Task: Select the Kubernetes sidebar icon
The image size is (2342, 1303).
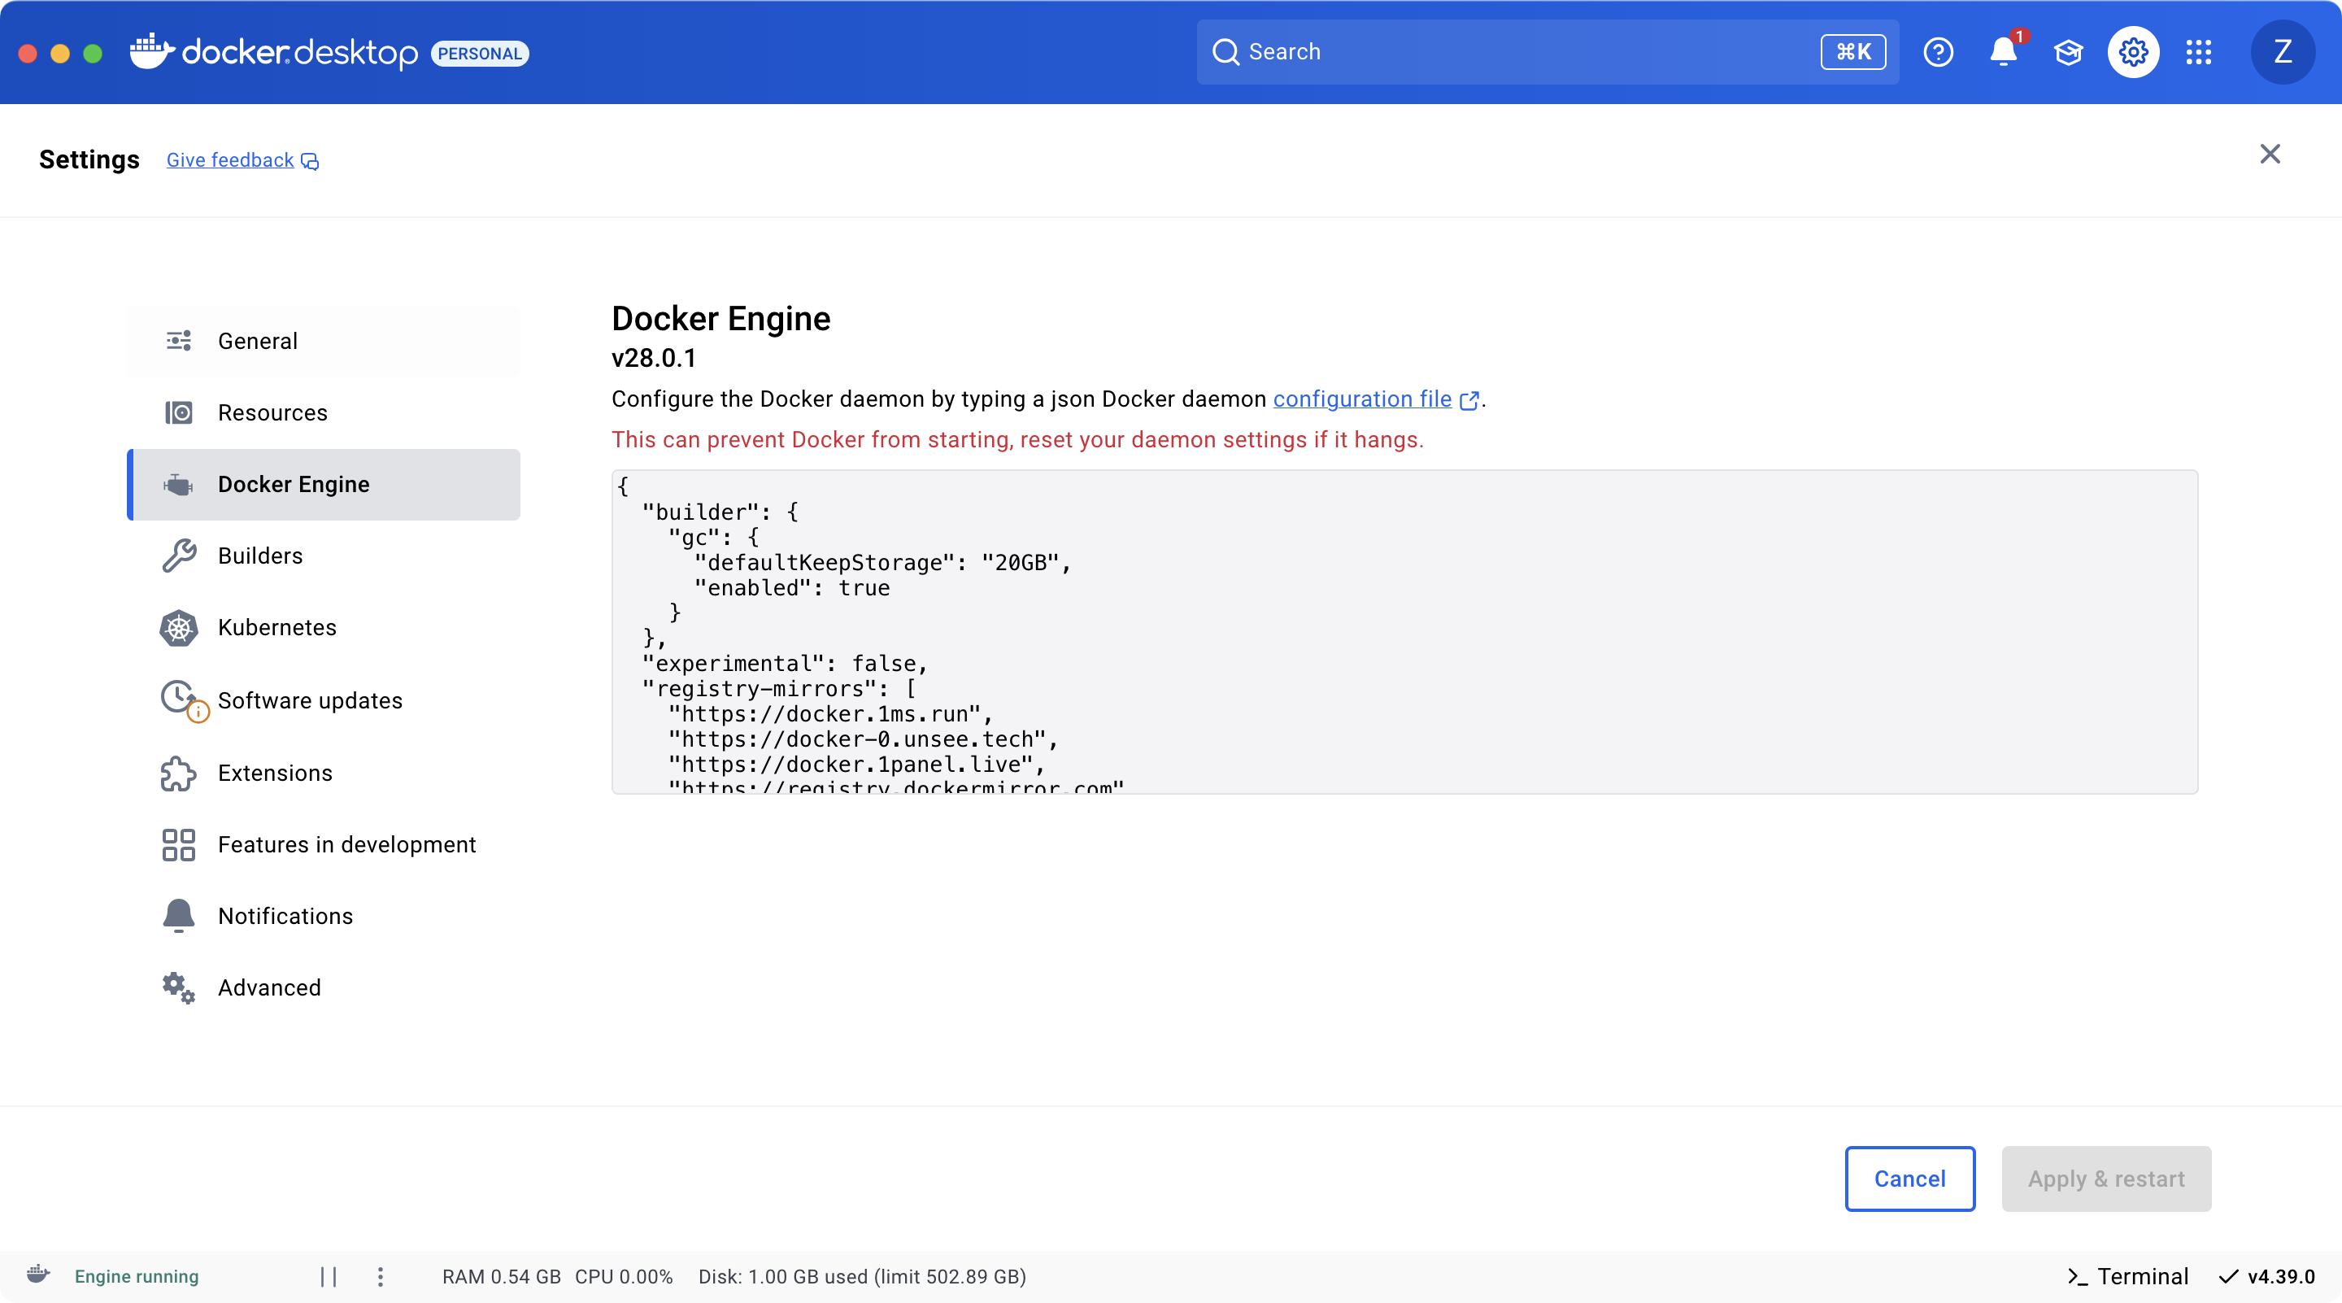Action: point(178,627)
